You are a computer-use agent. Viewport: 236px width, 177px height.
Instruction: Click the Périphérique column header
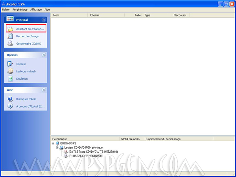(85, 139)
